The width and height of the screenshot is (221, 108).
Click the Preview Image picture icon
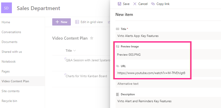(x=117, y=47)
